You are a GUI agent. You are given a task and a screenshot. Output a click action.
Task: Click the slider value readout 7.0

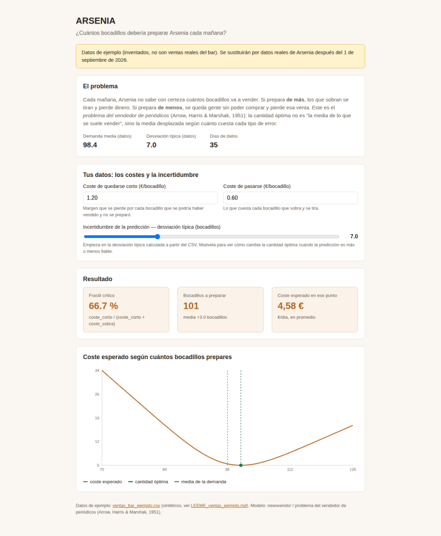point(354,237)
